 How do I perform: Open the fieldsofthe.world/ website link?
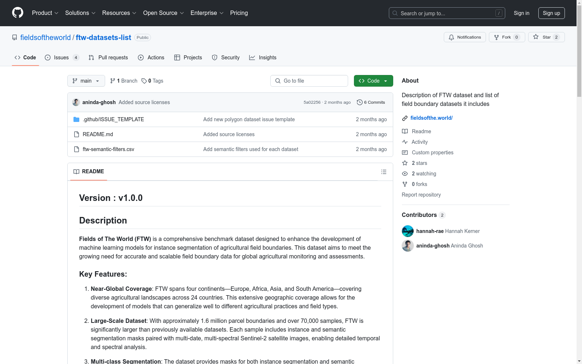[431, 118]
